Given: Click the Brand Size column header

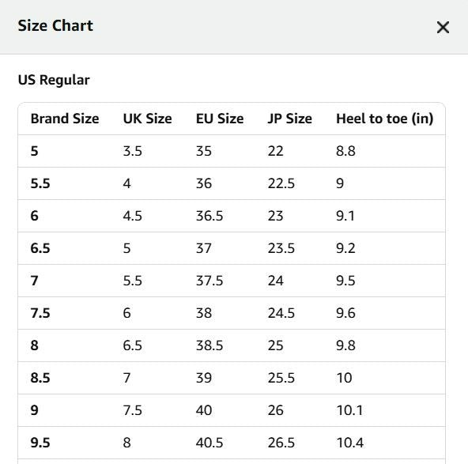Looking at the screenshot, I should click(x=65, y=119).
